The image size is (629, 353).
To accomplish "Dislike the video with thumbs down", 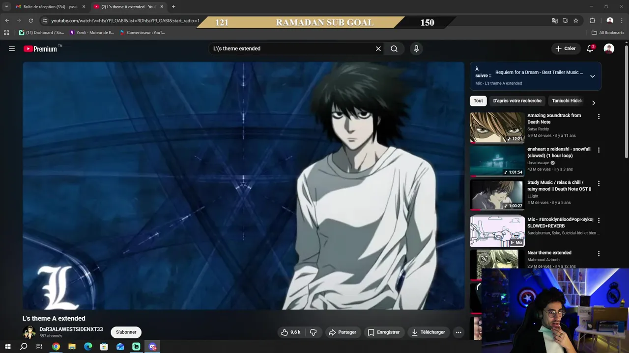I will pyautogui.click(x=313, y=332).
